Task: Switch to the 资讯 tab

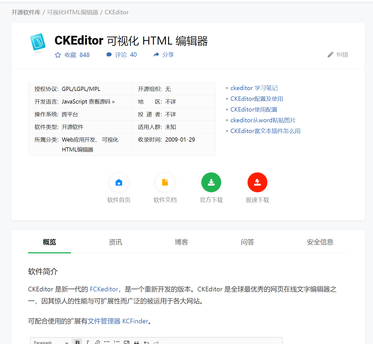Action: [116, 242]
